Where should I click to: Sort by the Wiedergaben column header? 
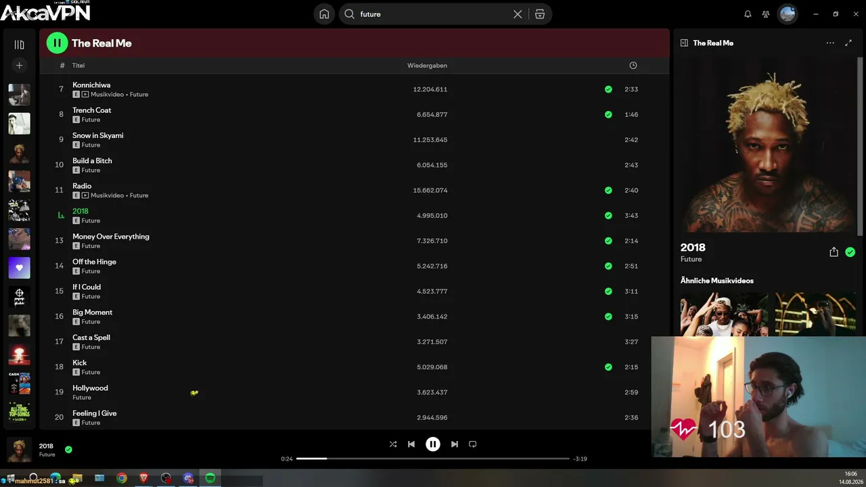pos(427,66)
